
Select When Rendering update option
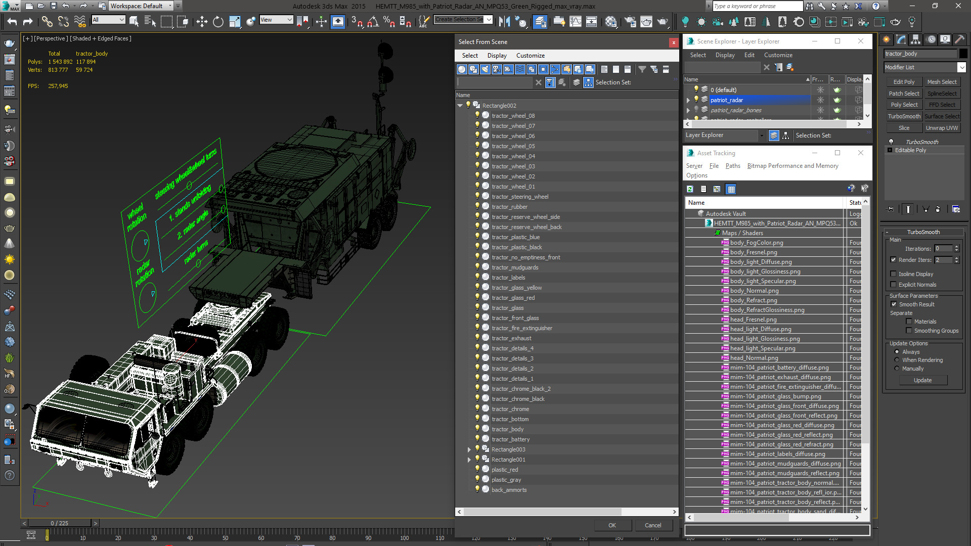pos(897,360)
